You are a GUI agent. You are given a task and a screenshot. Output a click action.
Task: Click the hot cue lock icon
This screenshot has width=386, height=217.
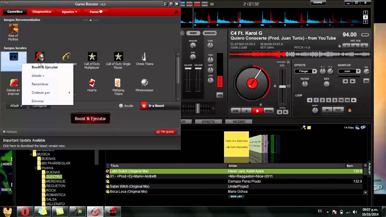pos(340,46)
